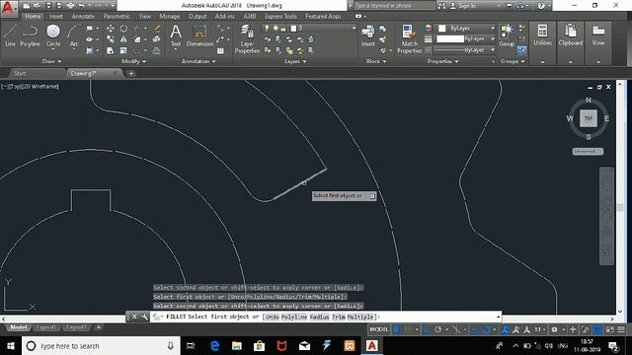Choose Multiple option in command line
The image size is (632, 355).
pyautogui.click(x=360, y=317)
